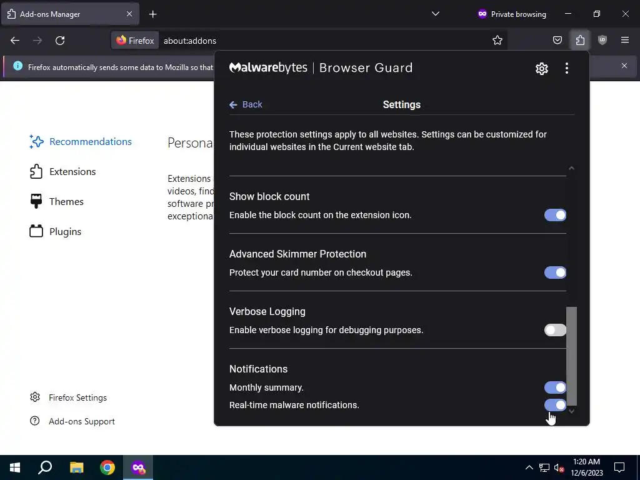Screen dimensions: 640x480
Task: Click the settings panel scroll-down arrow
Action: click(x=571, y=411)
